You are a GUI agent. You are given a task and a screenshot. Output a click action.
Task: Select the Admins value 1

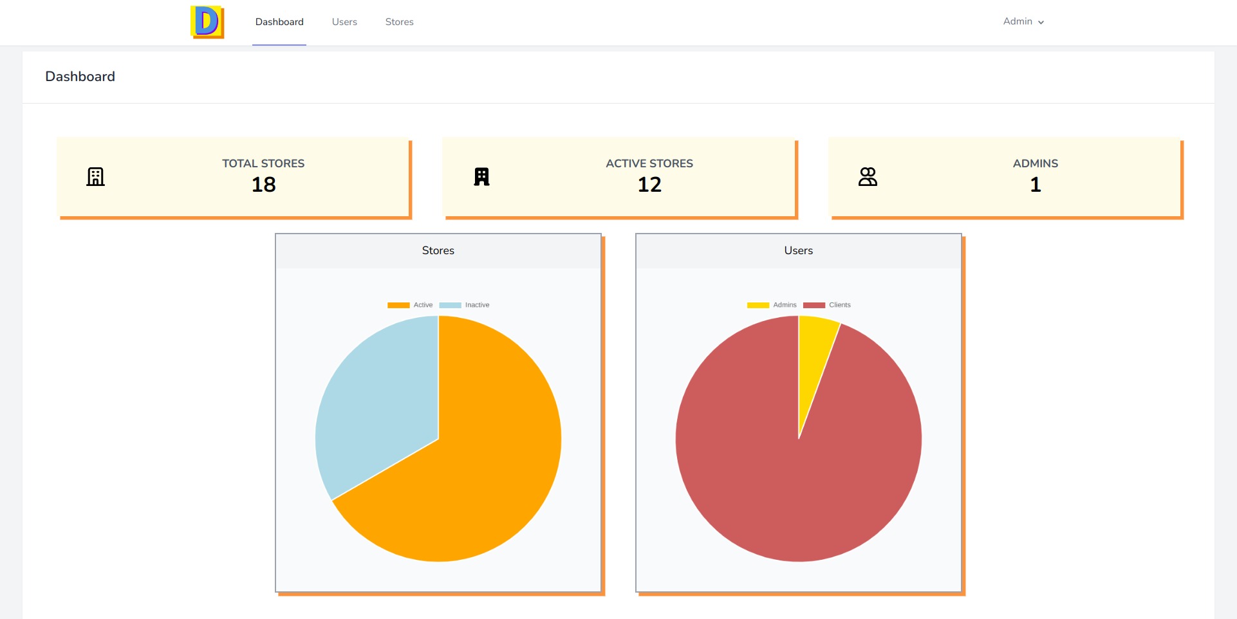coord(1036,185)
